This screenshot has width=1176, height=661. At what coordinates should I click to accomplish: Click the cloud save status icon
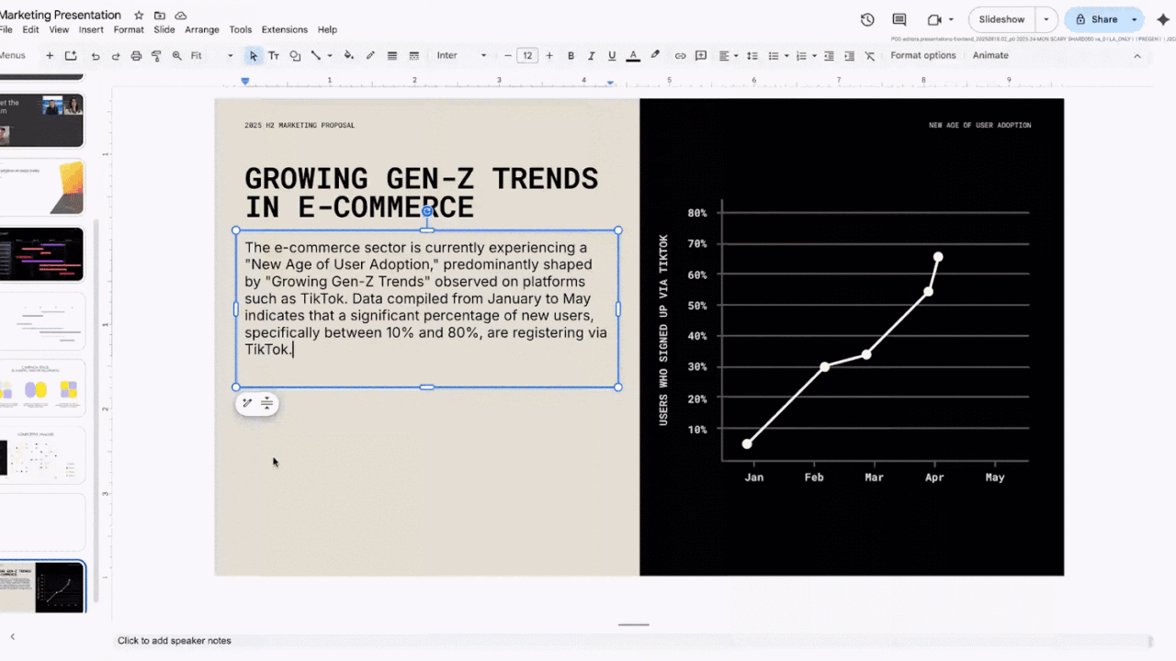coord(181,16)
